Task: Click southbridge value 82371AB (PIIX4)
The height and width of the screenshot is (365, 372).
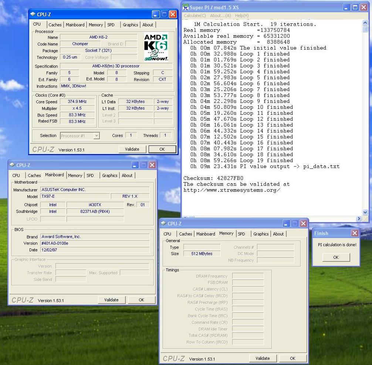Action: tap(95, 211)
